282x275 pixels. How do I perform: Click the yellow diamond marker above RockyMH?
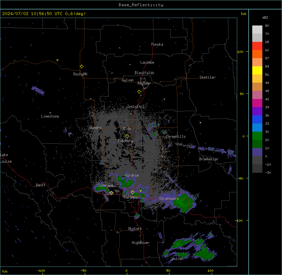81,66
